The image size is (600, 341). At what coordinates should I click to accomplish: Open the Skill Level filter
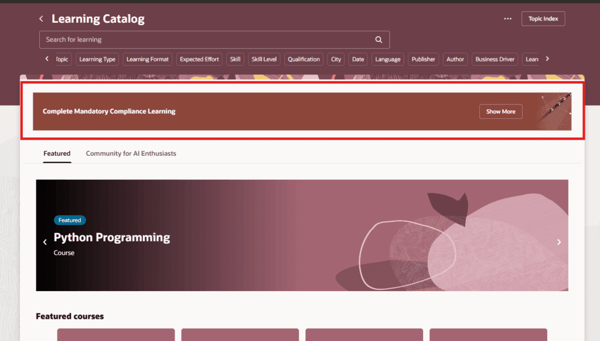coord(264,59)
